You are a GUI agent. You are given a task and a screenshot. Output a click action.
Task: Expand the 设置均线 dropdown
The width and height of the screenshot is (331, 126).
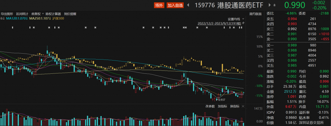coord(236,19)
